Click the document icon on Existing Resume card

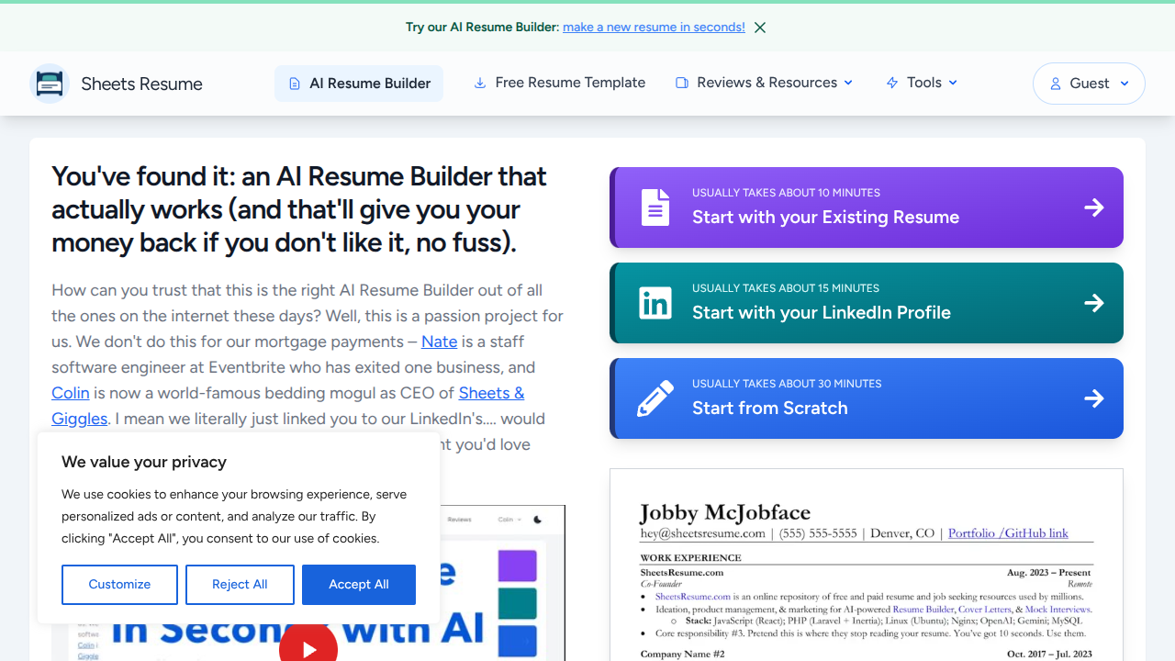pos(655,207)
